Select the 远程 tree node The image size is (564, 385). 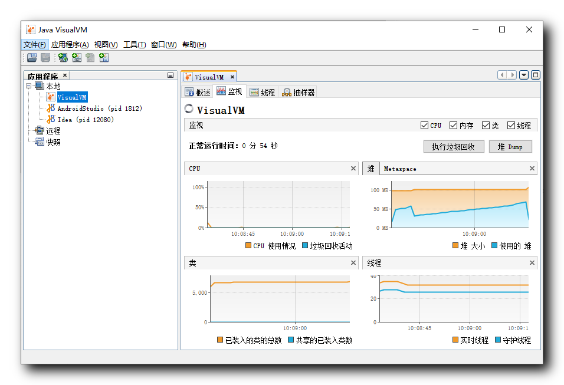pos(53,130)
